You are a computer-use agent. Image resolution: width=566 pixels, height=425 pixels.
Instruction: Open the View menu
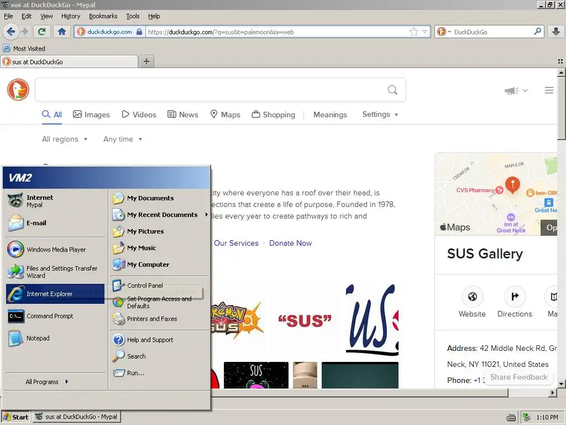[46, 16]
